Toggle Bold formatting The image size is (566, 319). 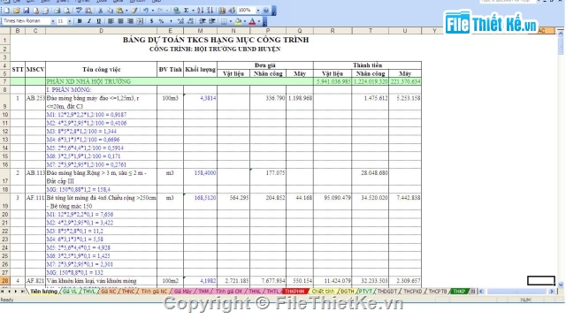80,21
